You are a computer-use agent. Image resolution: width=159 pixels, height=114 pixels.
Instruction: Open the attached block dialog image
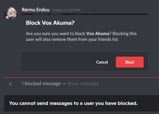pyautogui.click(x=85, y=42)
